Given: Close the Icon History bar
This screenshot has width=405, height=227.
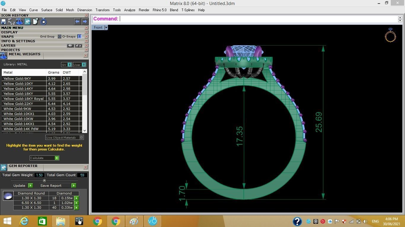Looking at the screenshot, I should (x=86, y=15).
